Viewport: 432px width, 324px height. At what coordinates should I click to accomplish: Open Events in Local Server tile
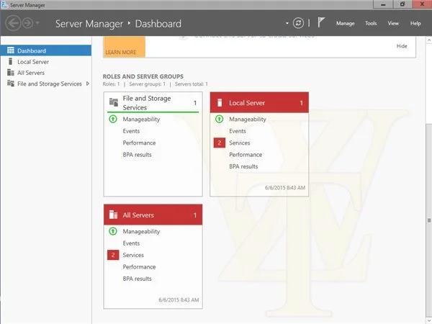(238, 131)
